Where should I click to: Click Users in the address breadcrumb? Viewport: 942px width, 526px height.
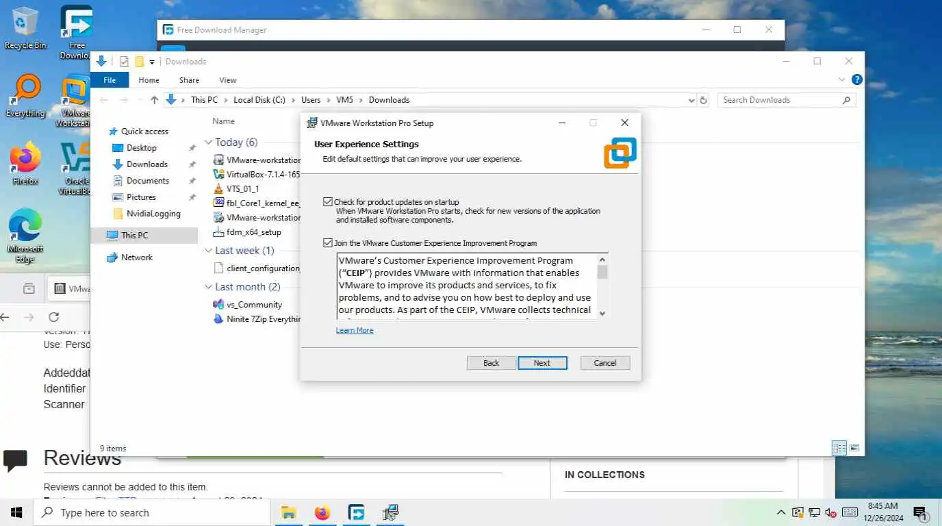click(x=311, y=100)
